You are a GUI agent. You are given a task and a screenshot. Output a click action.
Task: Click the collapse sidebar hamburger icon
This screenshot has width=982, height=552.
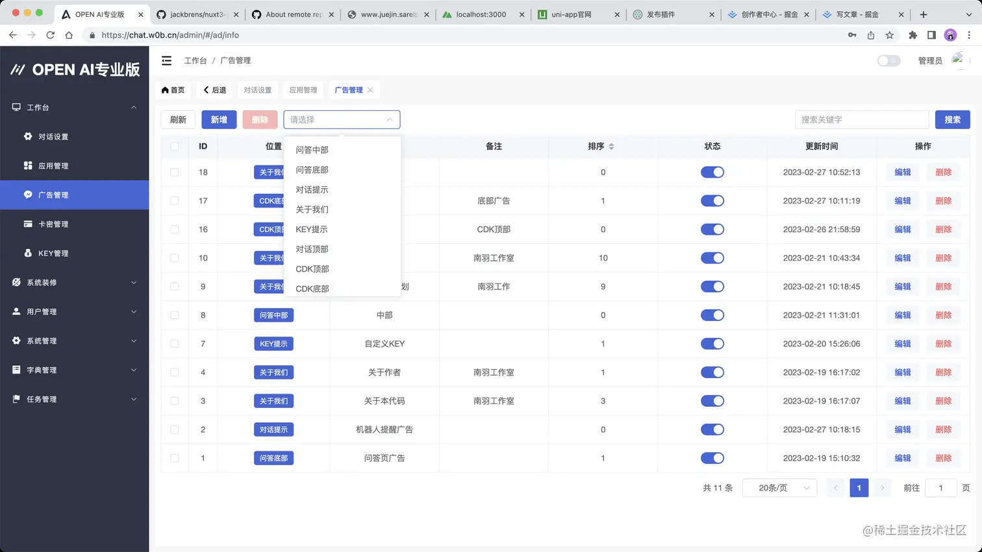tap(166, 60)
